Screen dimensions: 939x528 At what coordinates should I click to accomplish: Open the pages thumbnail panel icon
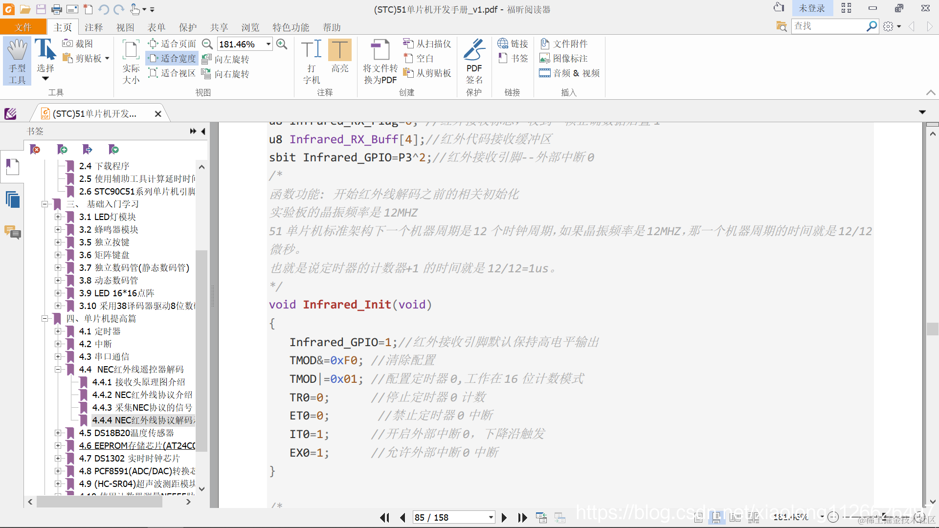click(13, 199)
